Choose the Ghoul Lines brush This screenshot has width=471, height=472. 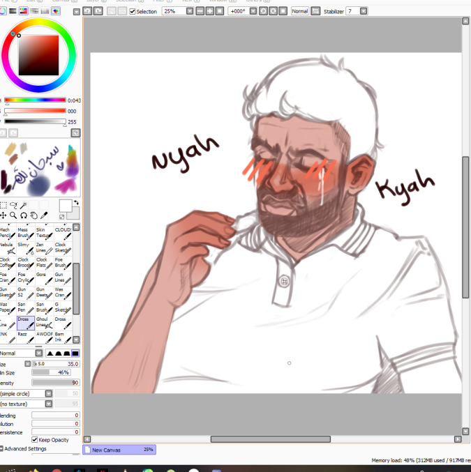point(44,322)
